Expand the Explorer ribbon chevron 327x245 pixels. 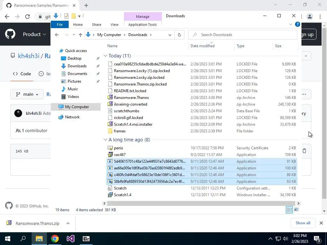click(290, 24)
